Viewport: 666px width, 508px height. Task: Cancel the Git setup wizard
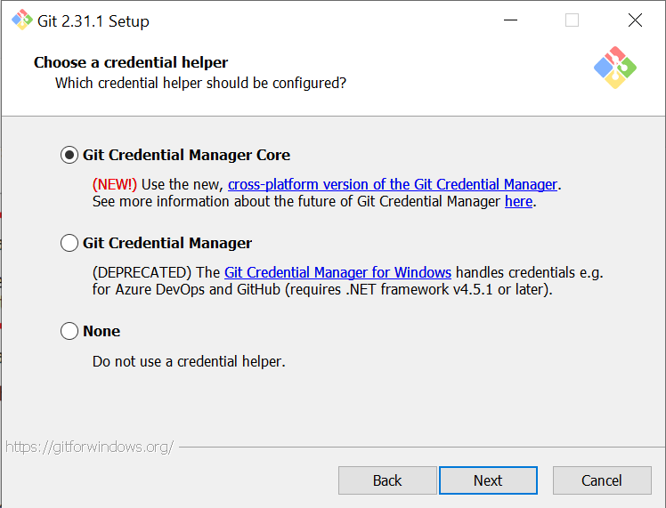pos(602,480)
